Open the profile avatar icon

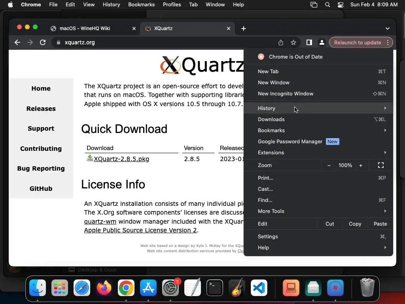pos(322,42)
